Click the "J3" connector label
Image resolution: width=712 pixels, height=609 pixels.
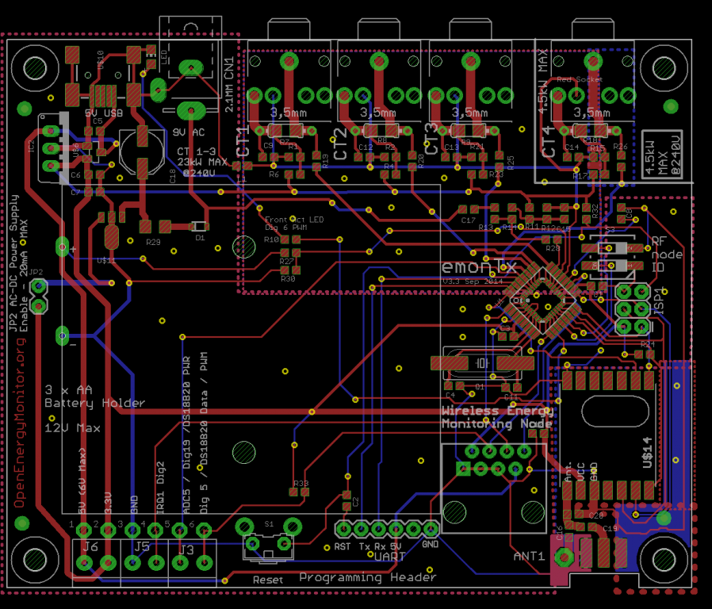pos(186,550)
